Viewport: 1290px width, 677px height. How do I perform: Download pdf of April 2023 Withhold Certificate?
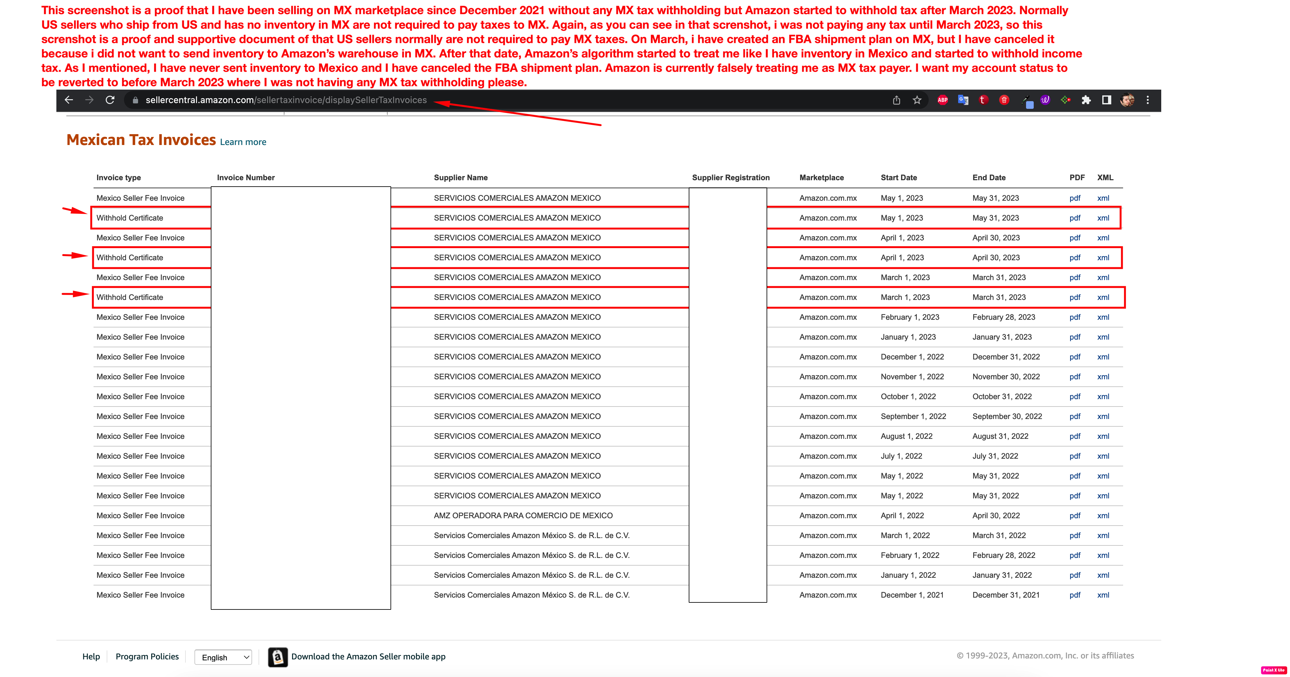[1075, 258]
